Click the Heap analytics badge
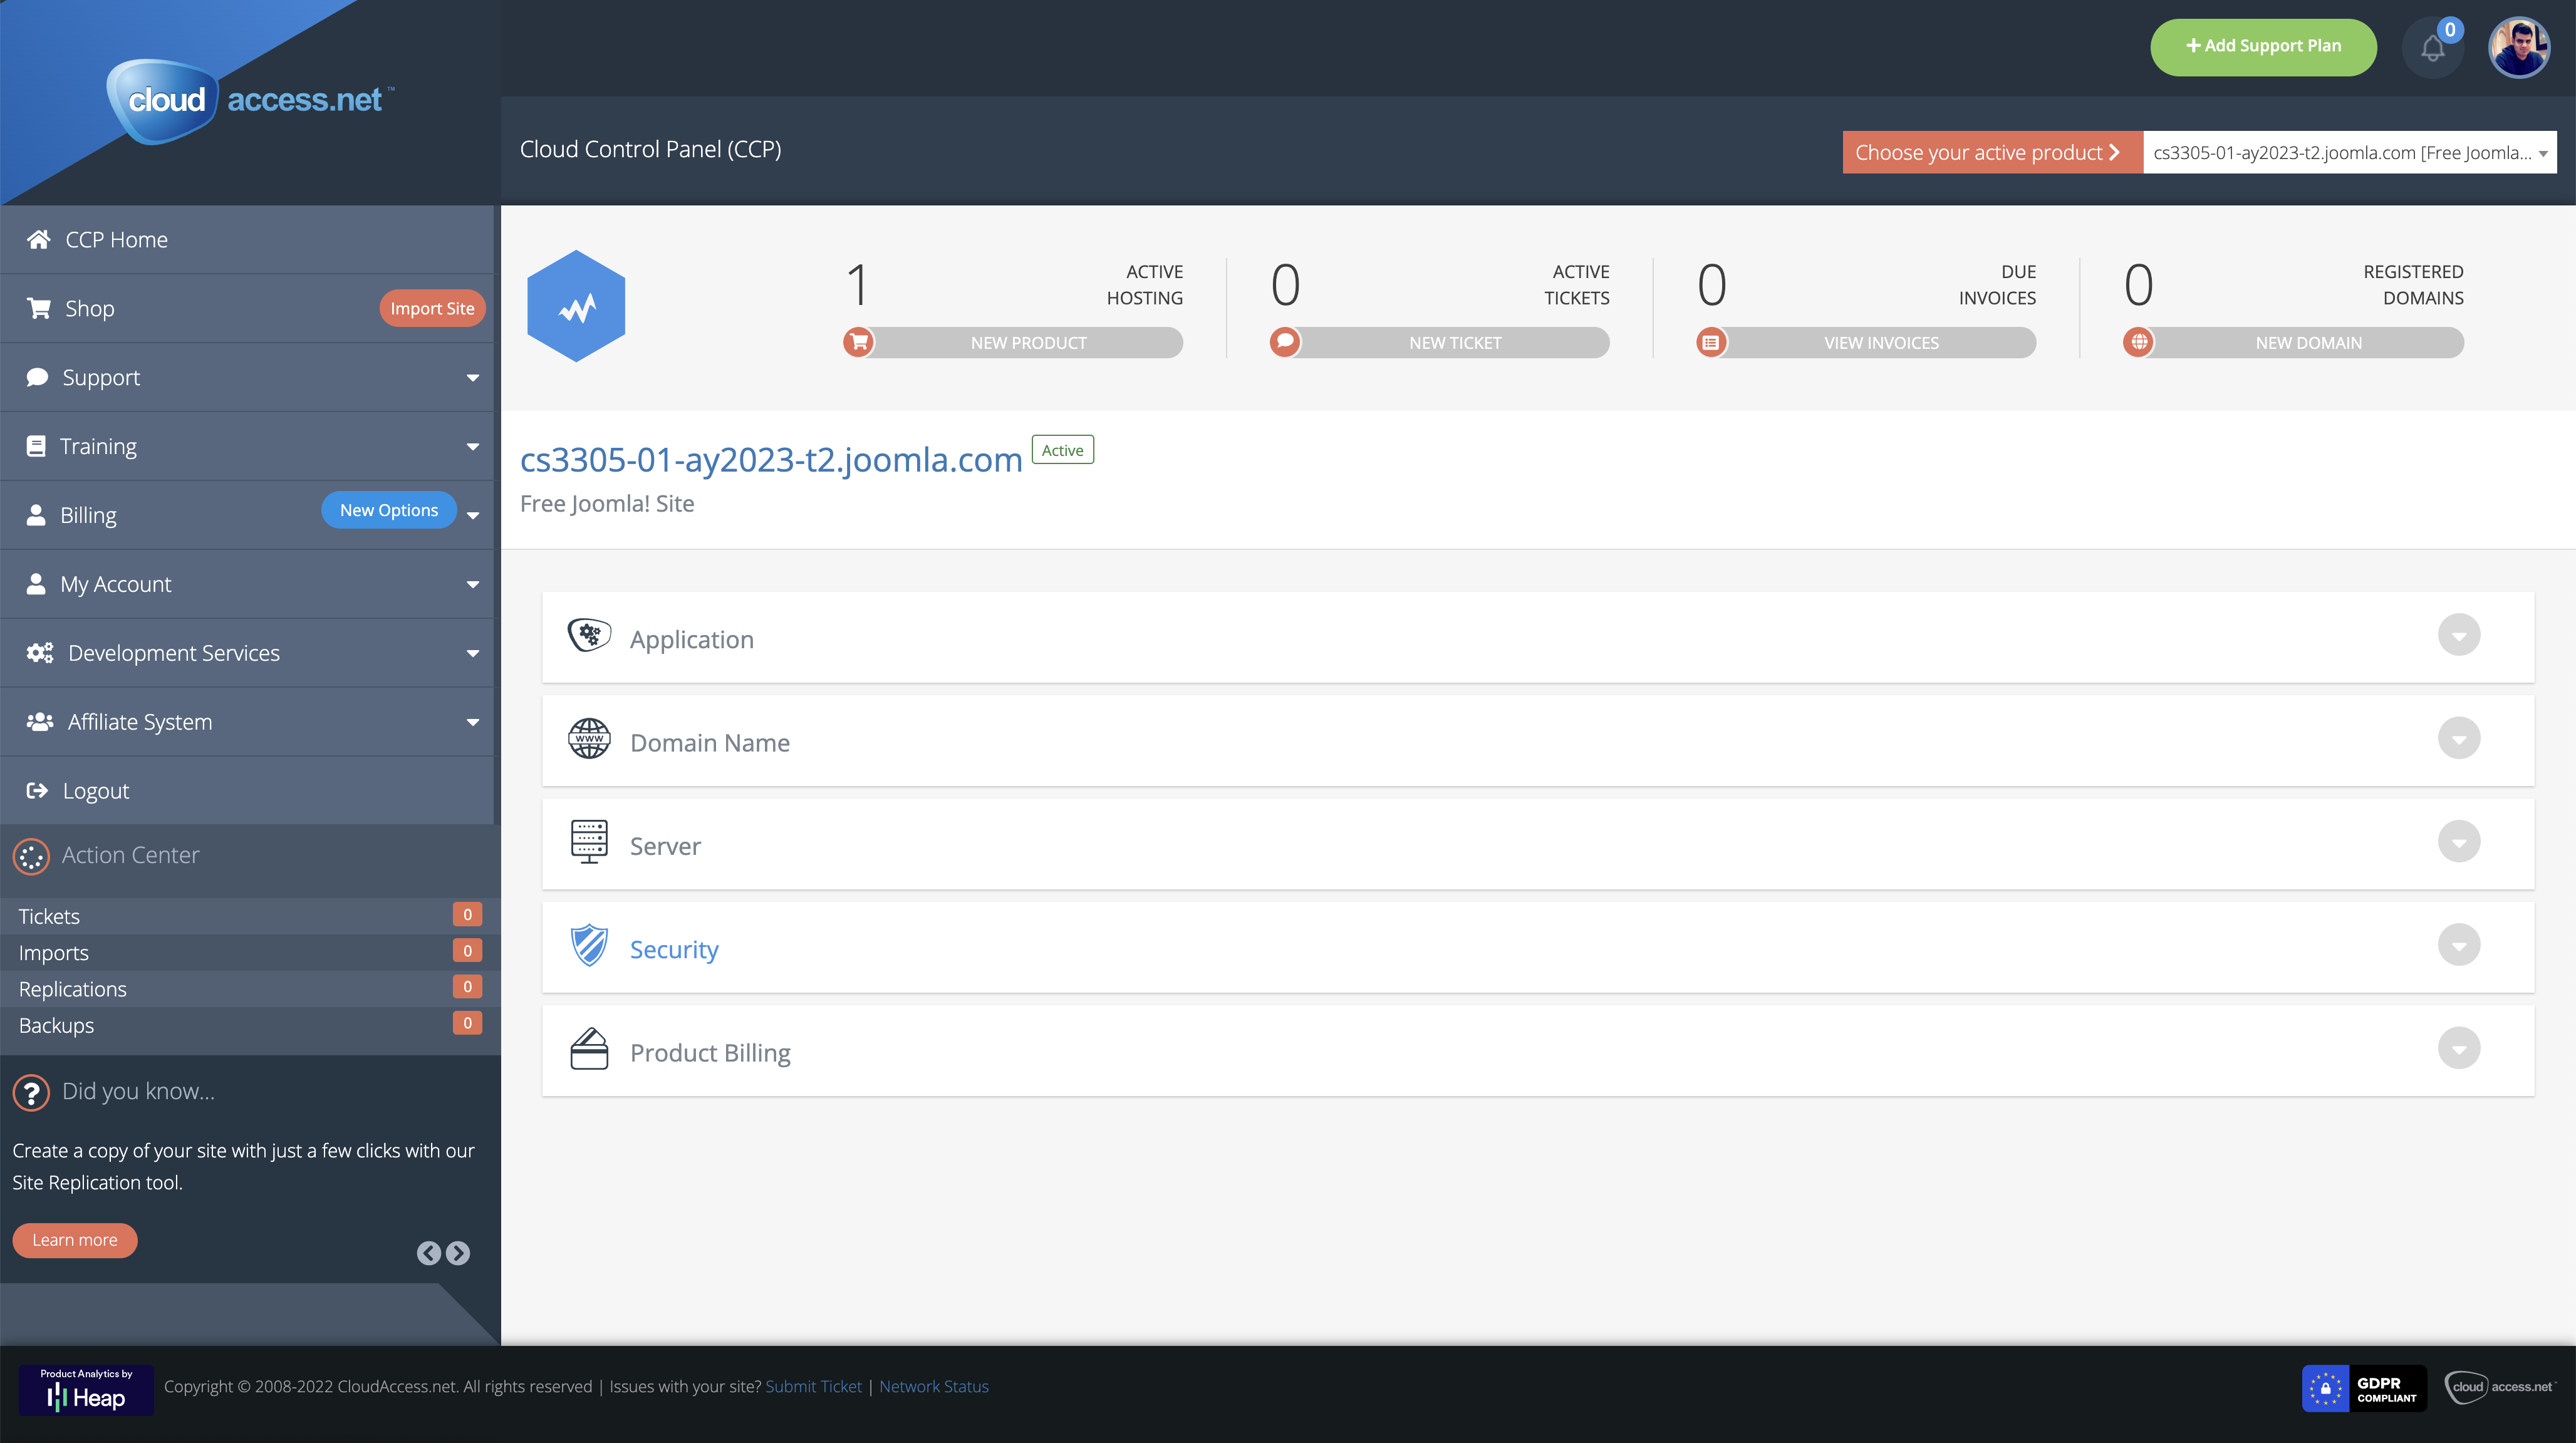The width and height of the screenshot is (2576, 1443). click(x=86, y=1389)
